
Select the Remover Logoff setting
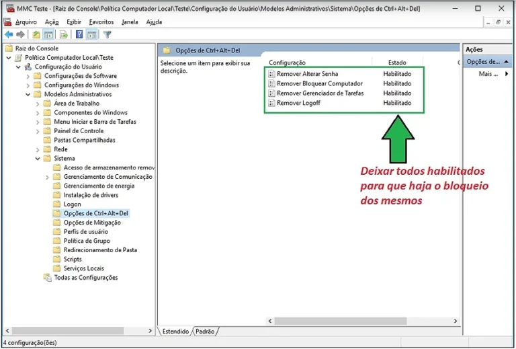pyautogui.click(x=298, y=103)
